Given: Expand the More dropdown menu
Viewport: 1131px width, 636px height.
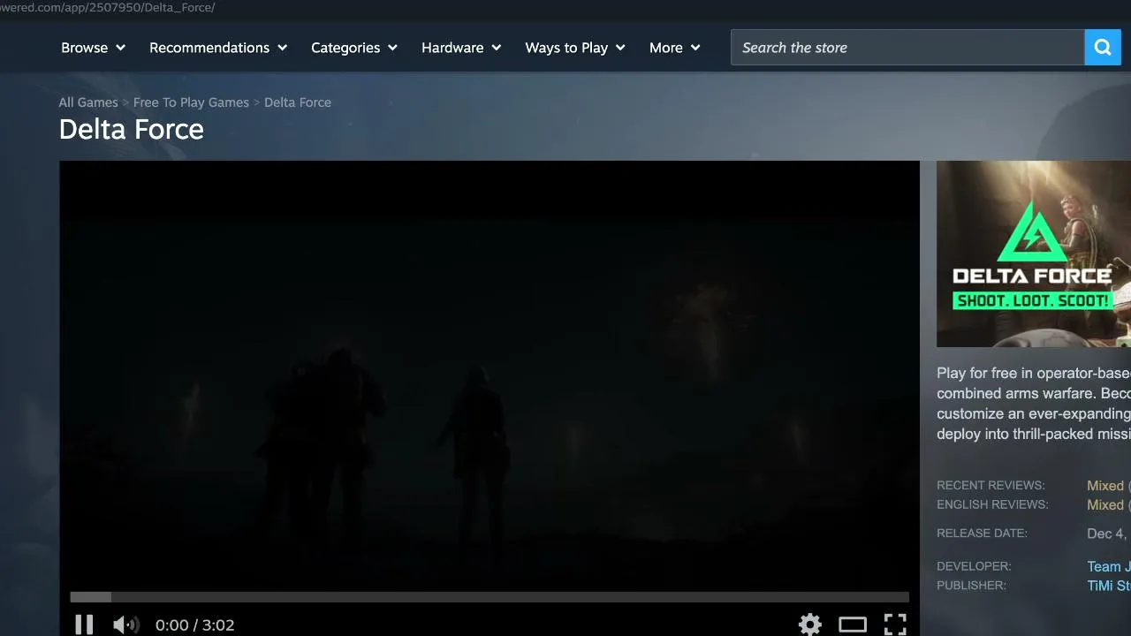Looking at the screenshot, I should pyautogui.click(x=675, y=48).
